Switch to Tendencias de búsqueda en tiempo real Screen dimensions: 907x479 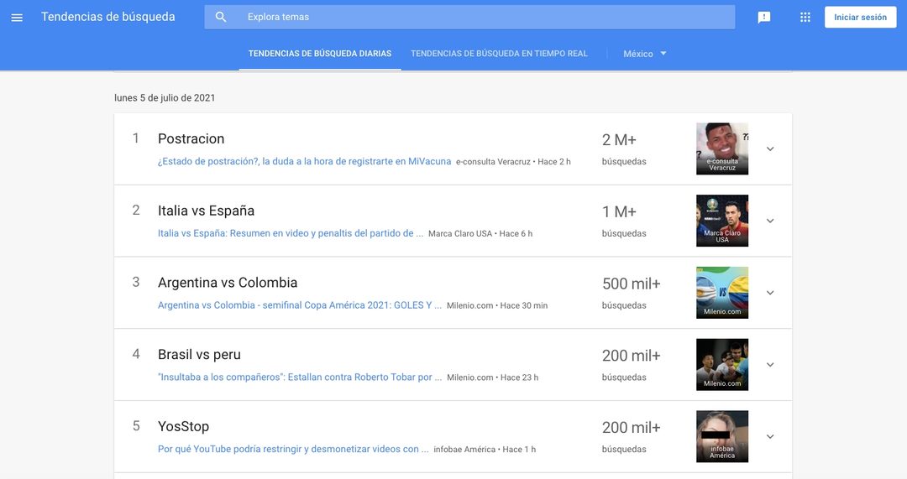point(499,54)
